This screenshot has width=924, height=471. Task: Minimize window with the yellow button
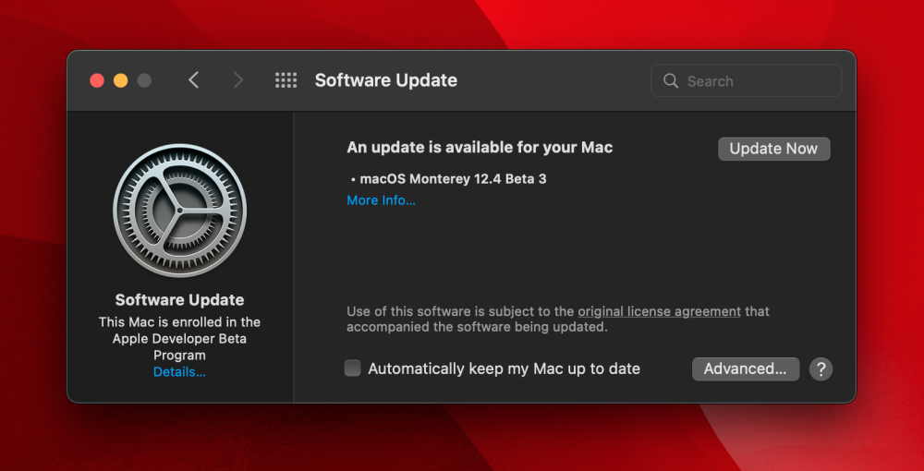coord(121,80)
